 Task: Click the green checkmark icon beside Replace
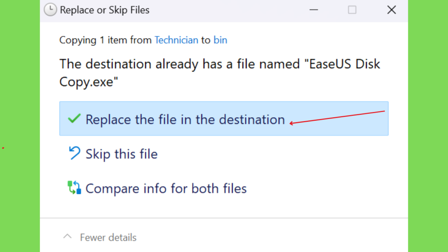pyautogui.click(x=74, y=118)
